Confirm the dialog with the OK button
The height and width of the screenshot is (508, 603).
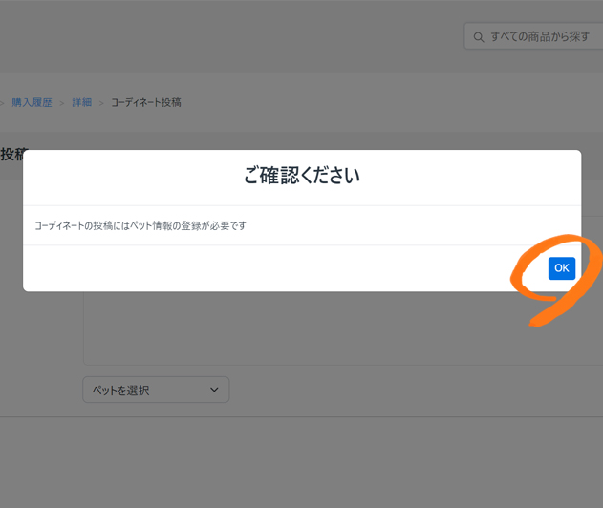562,268
